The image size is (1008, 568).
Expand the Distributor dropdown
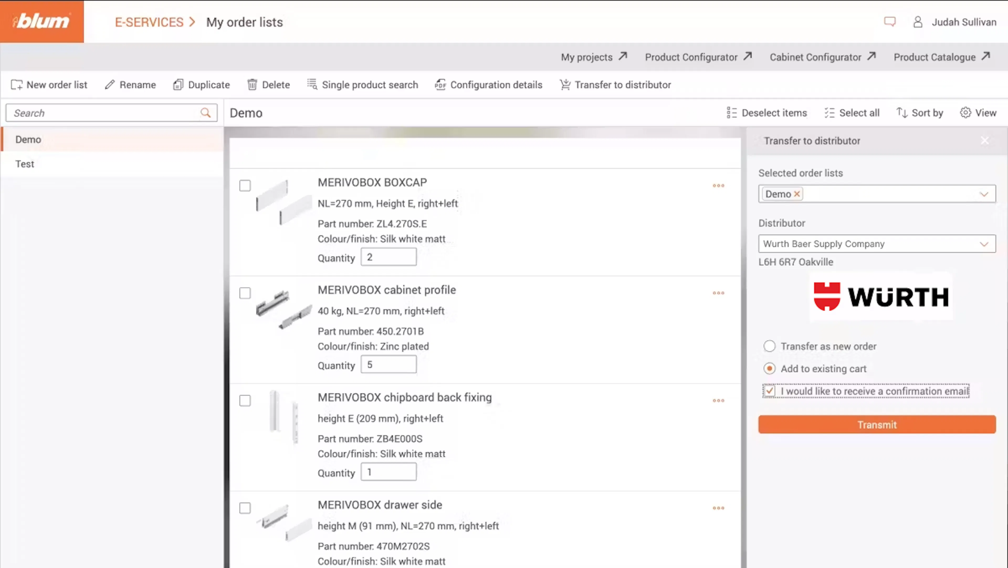(x=984, y=244)
